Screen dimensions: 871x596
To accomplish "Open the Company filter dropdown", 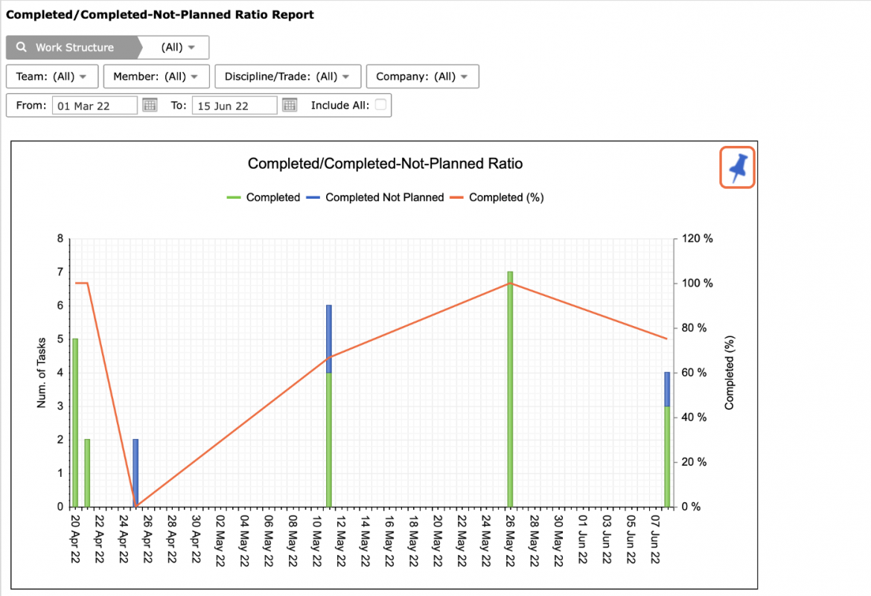I will [422, 76].
